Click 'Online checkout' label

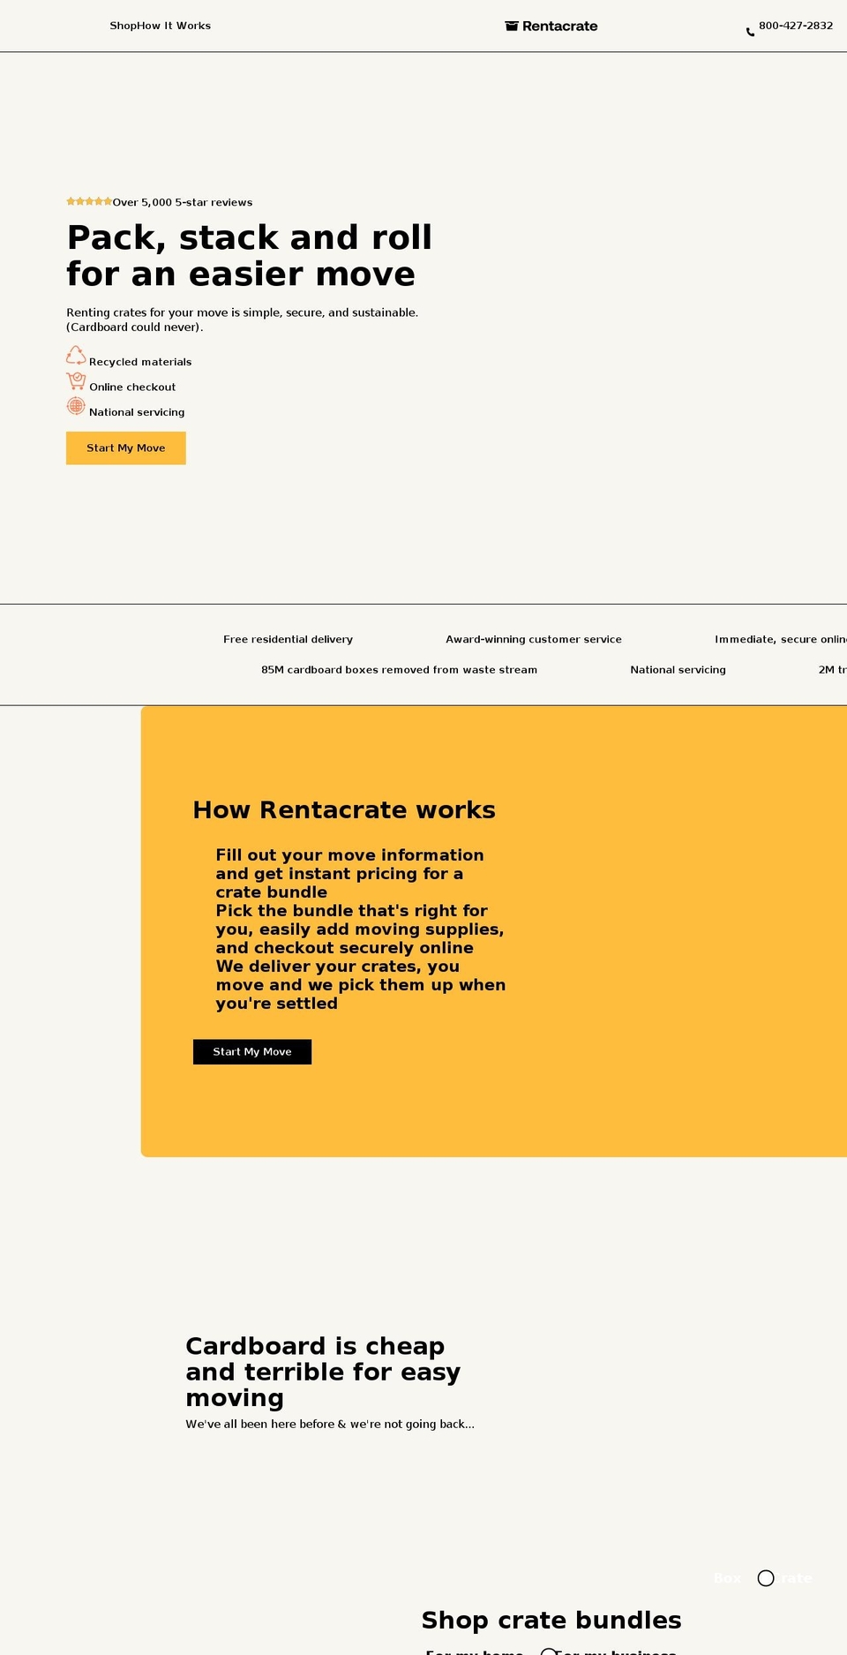(x=132, y=387)
